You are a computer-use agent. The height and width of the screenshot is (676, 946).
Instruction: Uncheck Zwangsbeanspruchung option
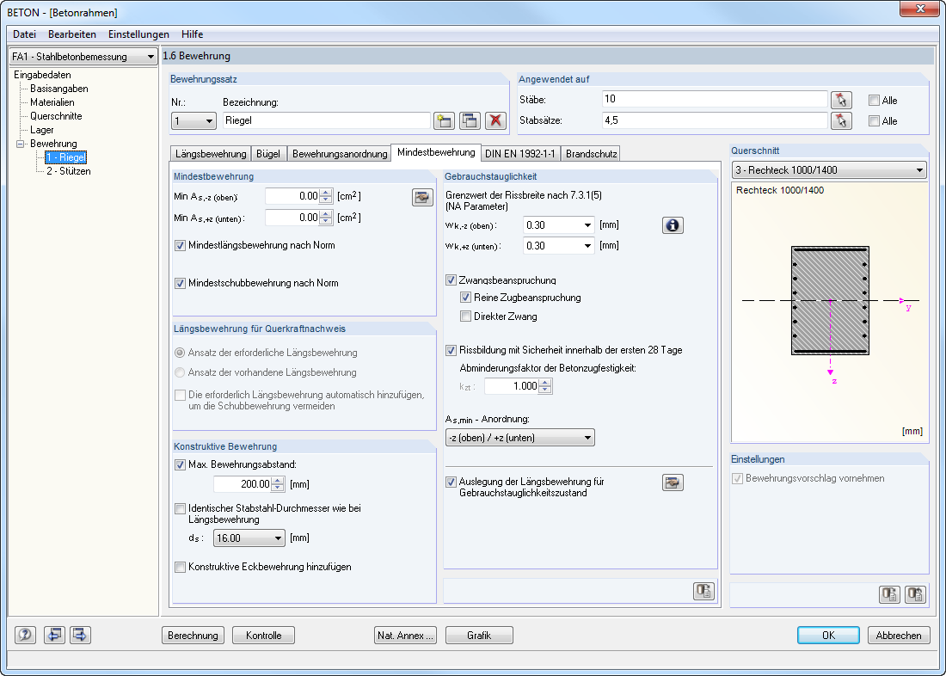tap(451, 280)
